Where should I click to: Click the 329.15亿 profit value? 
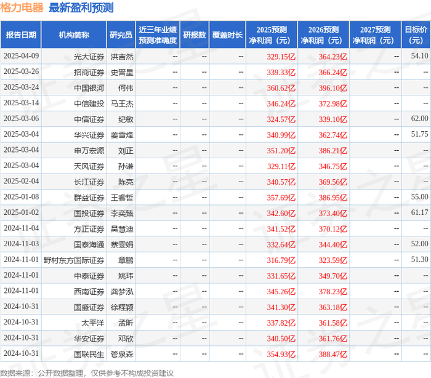coord(281,57)
